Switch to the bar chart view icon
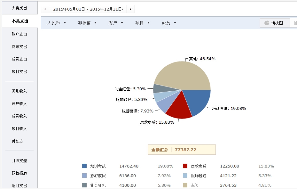297x189 pixels. click(295, 23)
